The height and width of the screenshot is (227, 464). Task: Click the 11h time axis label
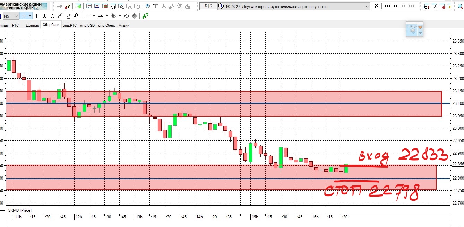18,217
